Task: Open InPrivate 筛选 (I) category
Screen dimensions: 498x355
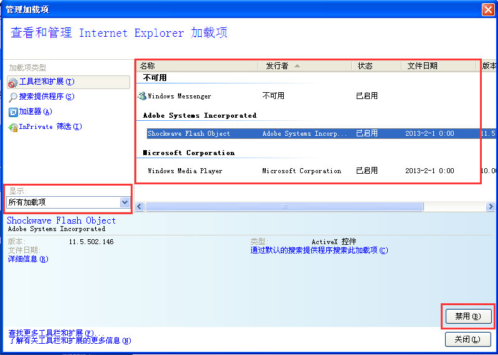Action: coord(50,126)
